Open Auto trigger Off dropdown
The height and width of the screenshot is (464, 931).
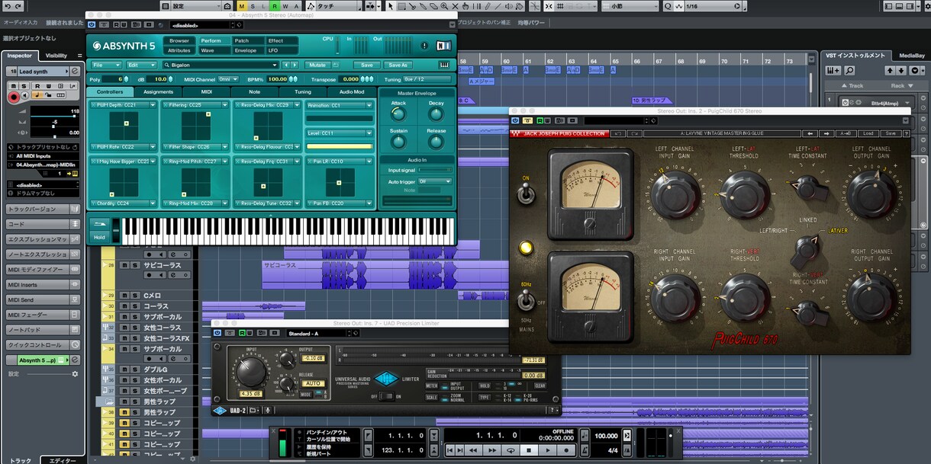point(434,181)
